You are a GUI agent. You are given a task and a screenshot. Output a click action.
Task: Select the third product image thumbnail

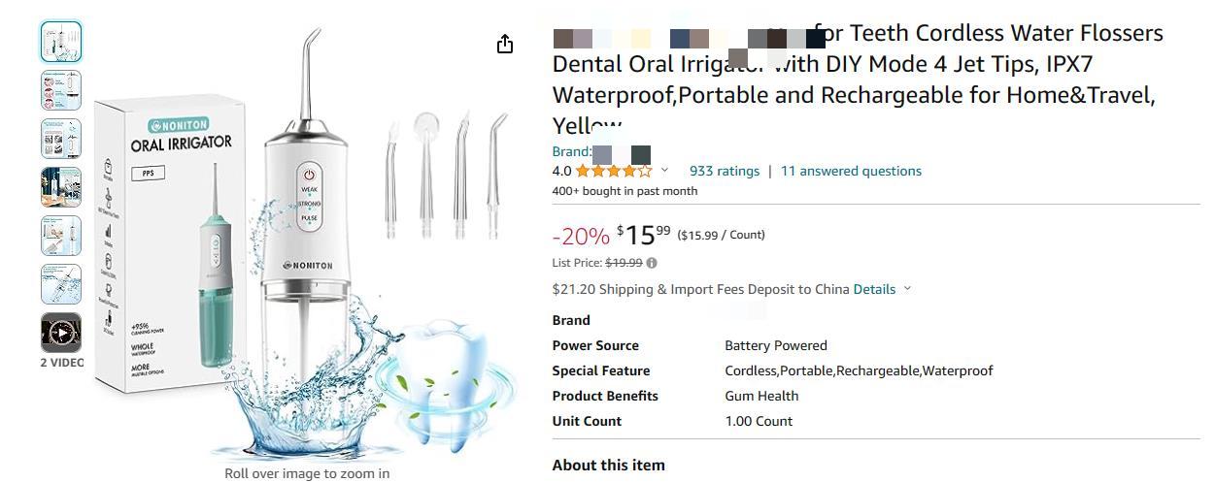(61, 139)
